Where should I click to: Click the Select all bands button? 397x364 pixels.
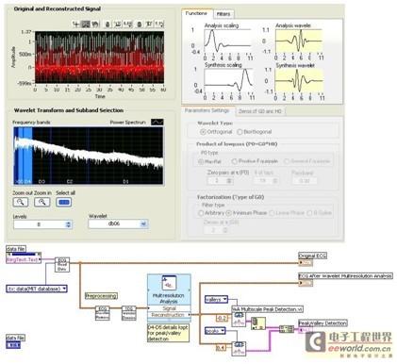(x=64, y=202)
